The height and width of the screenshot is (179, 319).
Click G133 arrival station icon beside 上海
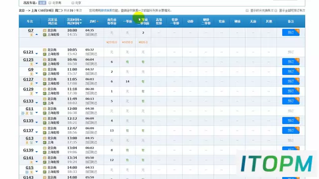click(x=44, y=103)
